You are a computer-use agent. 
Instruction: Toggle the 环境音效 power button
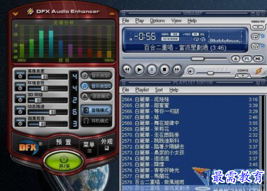pyautogui.click(x=20, y=87)
